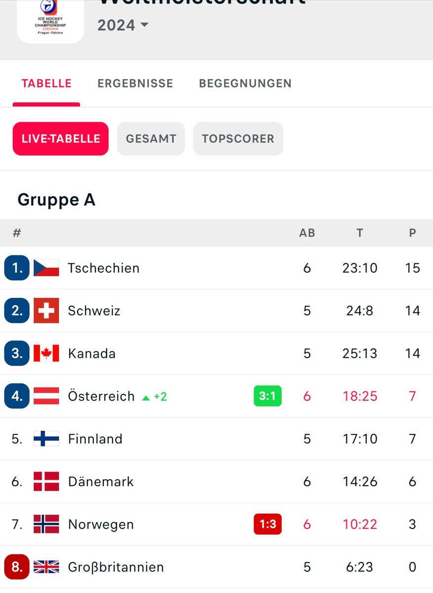Screen dimensions: 433x593
Task: Open Norwegen's live 1:3 score badge
Action: pos(267,524)
